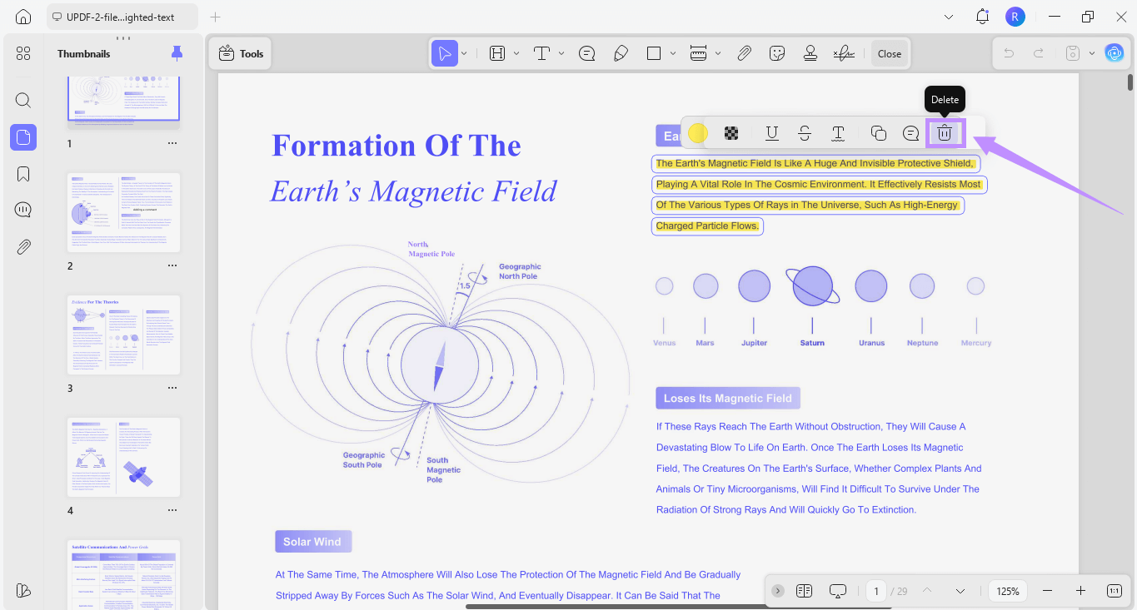The image size is (1137, 610).
Task: Open the search panel in left sidebar
Action: [23, 101]
